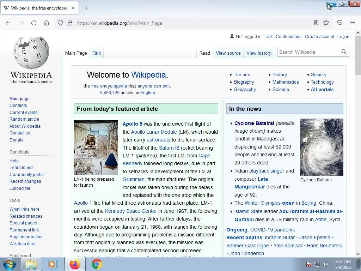This screenshot has width=361, height=271.
Task: Select the Main Page tab
Action: tap(76, 53)
